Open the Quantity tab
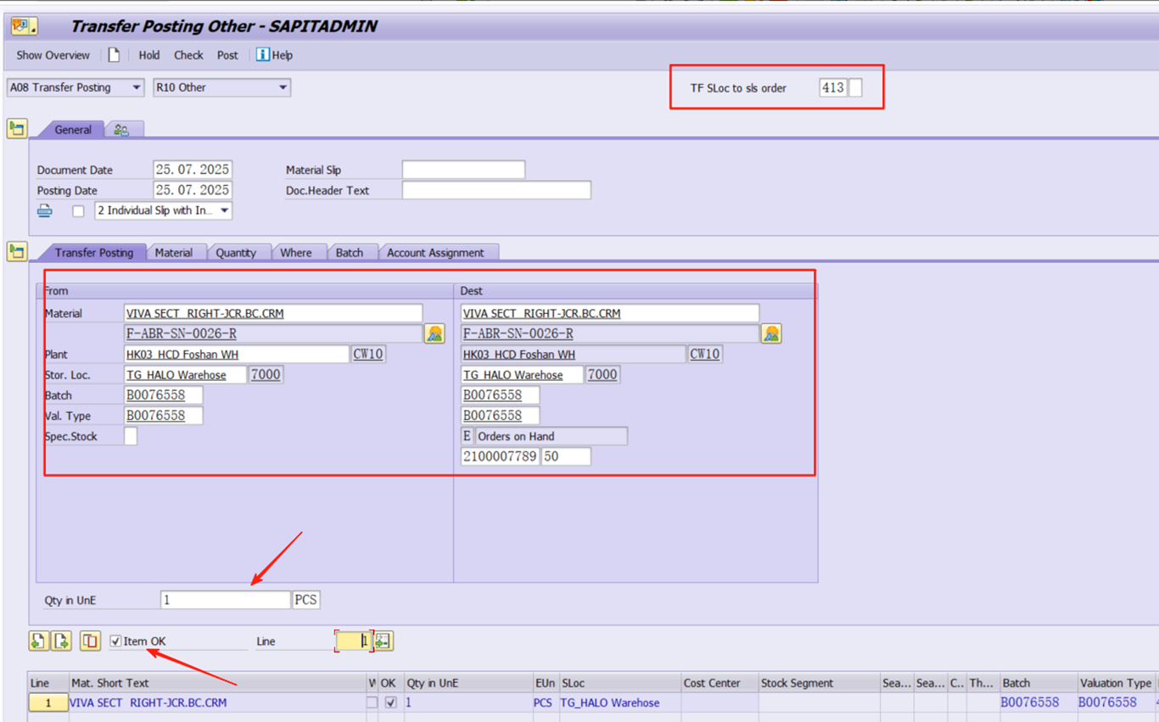Viewport: 1159px width, 722px height. click(x=236, y=253)
